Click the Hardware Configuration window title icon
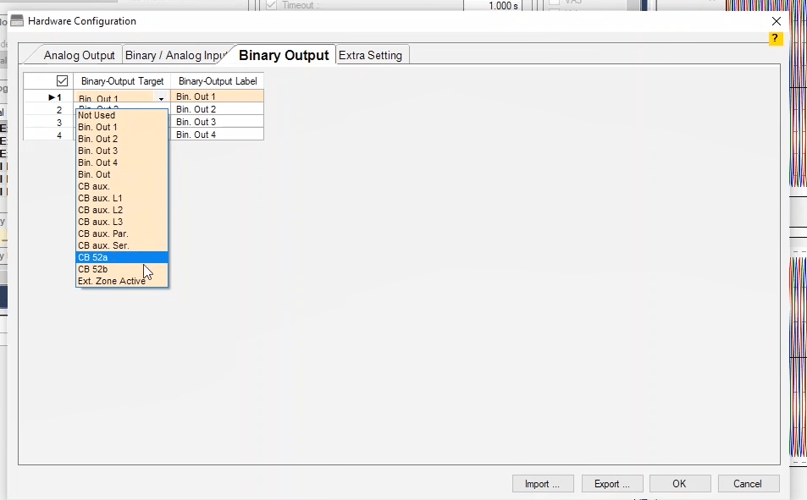 17,21
